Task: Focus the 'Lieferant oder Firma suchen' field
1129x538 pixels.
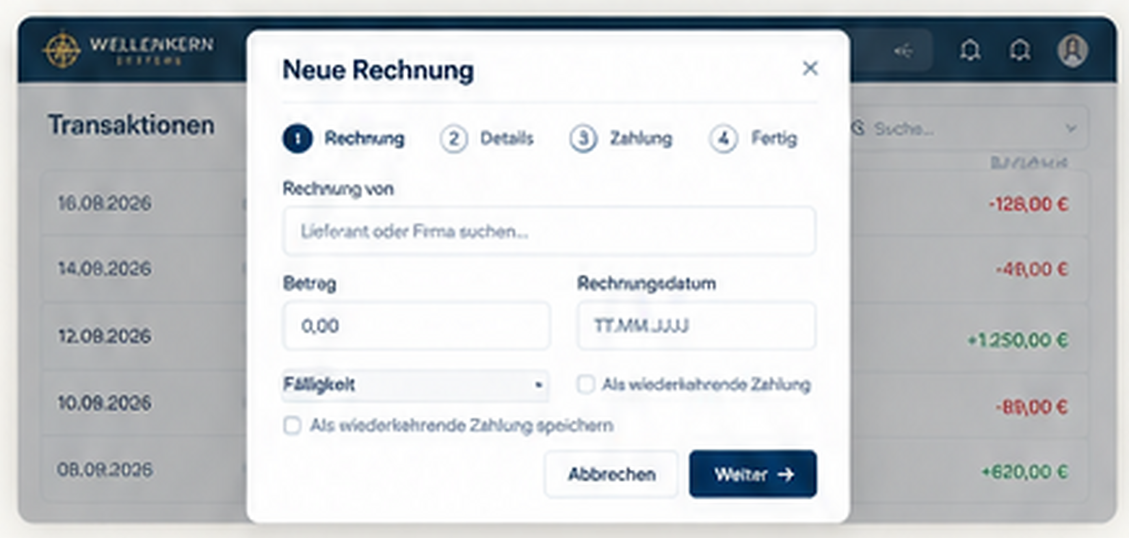Action: click(549, 231)
